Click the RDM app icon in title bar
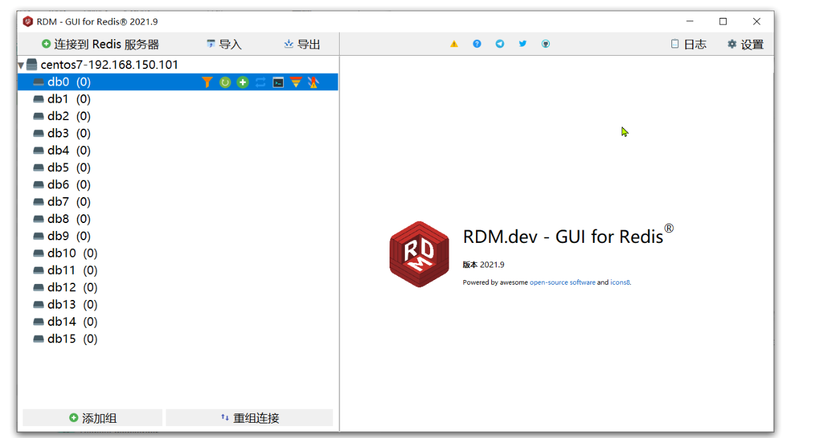The height and width of the screenshot is (438, 813). click(28, 21)
